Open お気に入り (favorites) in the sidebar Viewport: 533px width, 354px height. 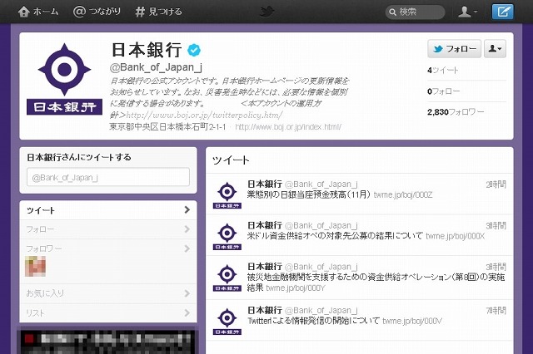click(x=108, y=293)
